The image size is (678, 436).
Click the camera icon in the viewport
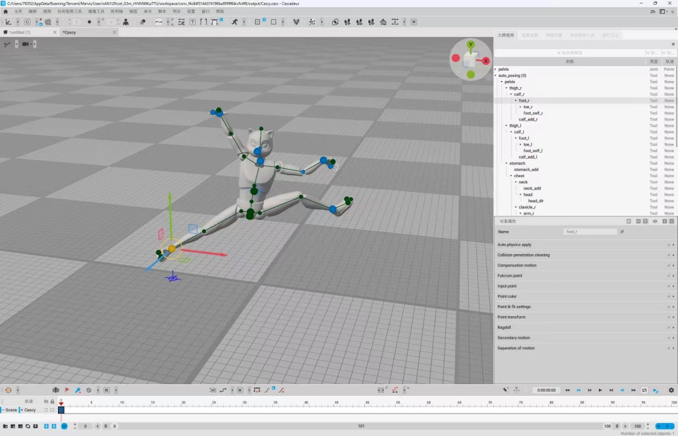[25, 44]
